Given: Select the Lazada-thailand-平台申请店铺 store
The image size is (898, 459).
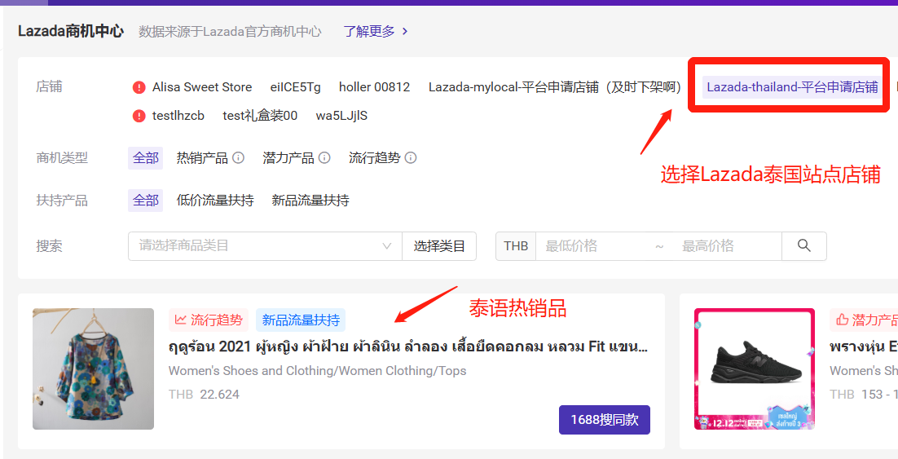Looking at the screenshot, I should (x=791, y=87).
